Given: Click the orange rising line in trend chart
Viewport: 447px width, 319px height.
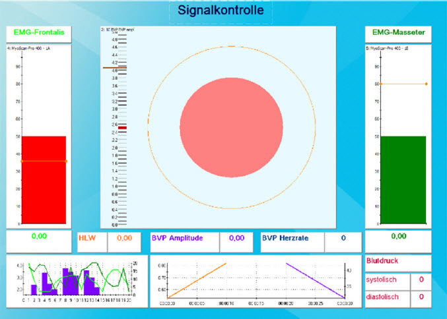Looking at the screenshot, I should click(197, 281).
